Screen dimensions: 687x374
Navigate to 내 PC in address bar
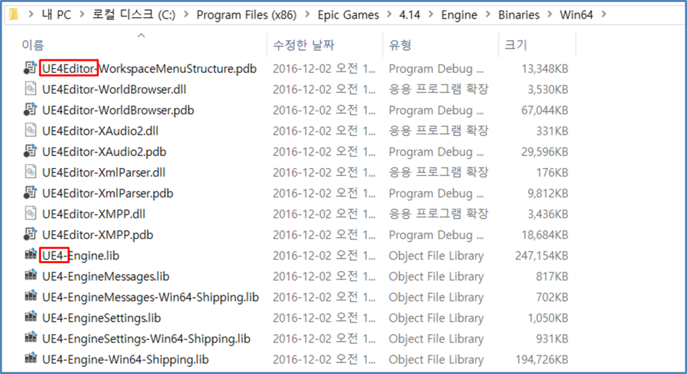57,15
